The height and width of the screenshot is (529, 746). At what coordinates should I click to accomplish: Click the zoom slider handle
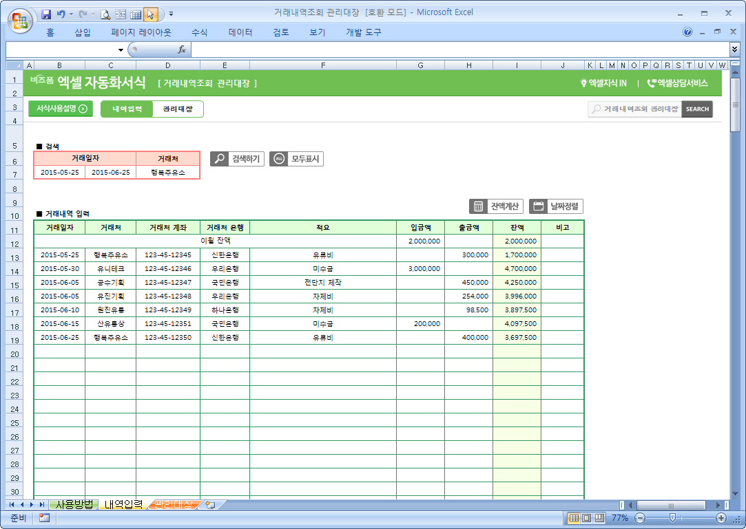672,518
